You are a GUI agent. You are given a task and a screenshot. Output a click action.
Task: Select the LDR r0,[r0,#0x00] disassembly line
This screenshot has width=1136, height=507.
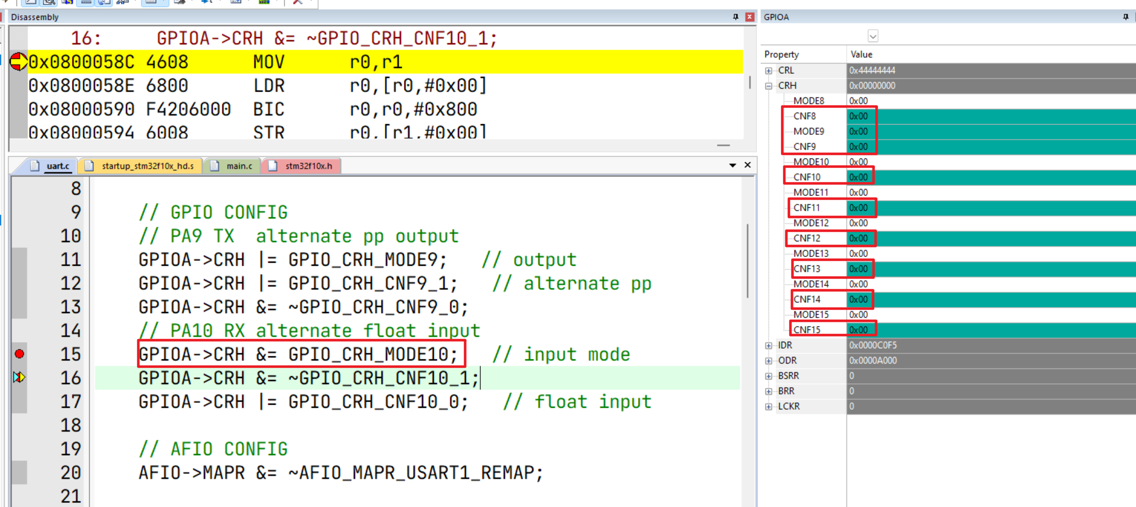[x=385, y=86]
